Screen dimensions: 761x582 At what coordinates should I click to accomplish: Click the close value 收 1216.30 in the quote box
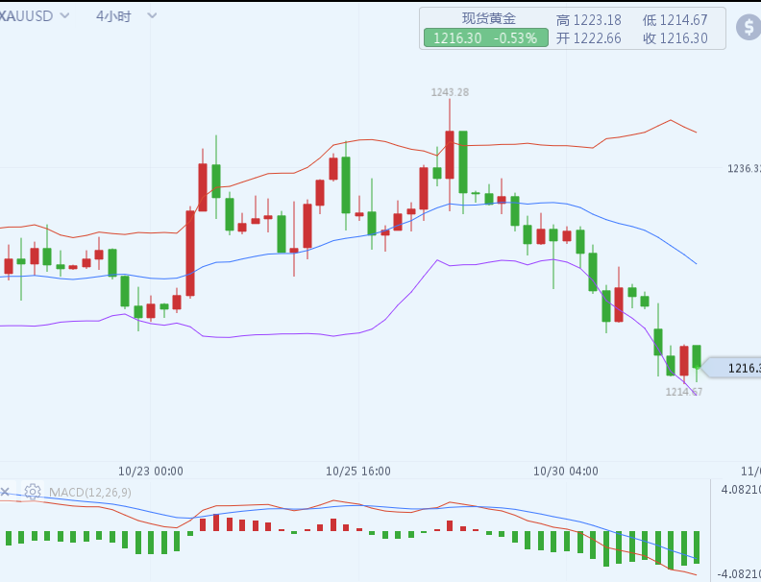point(675,38)
